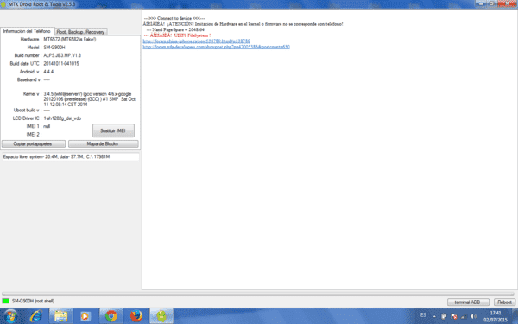Switch to Información del Teléfono tab
Viewport: 518px width, 324px height.
[x=27, y=31]
